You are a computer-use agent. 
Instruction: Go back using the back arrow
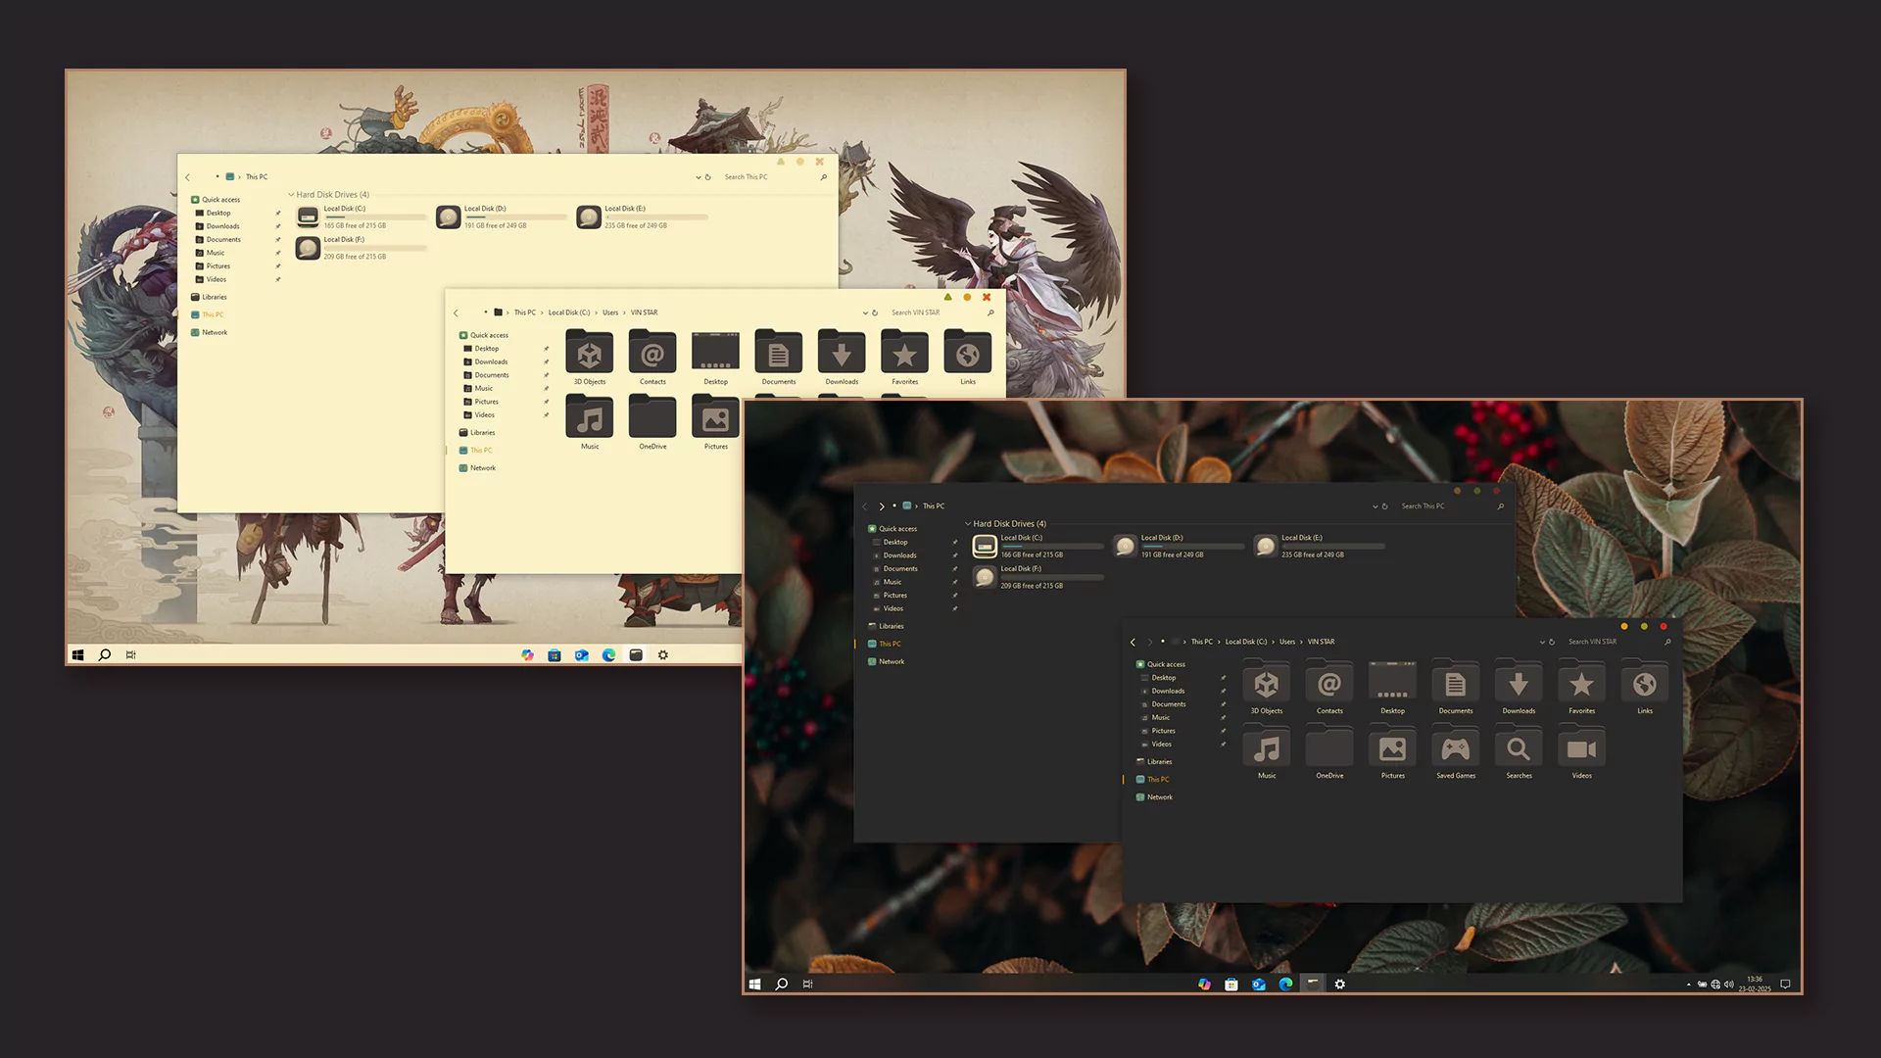[x=1133, y=642]
